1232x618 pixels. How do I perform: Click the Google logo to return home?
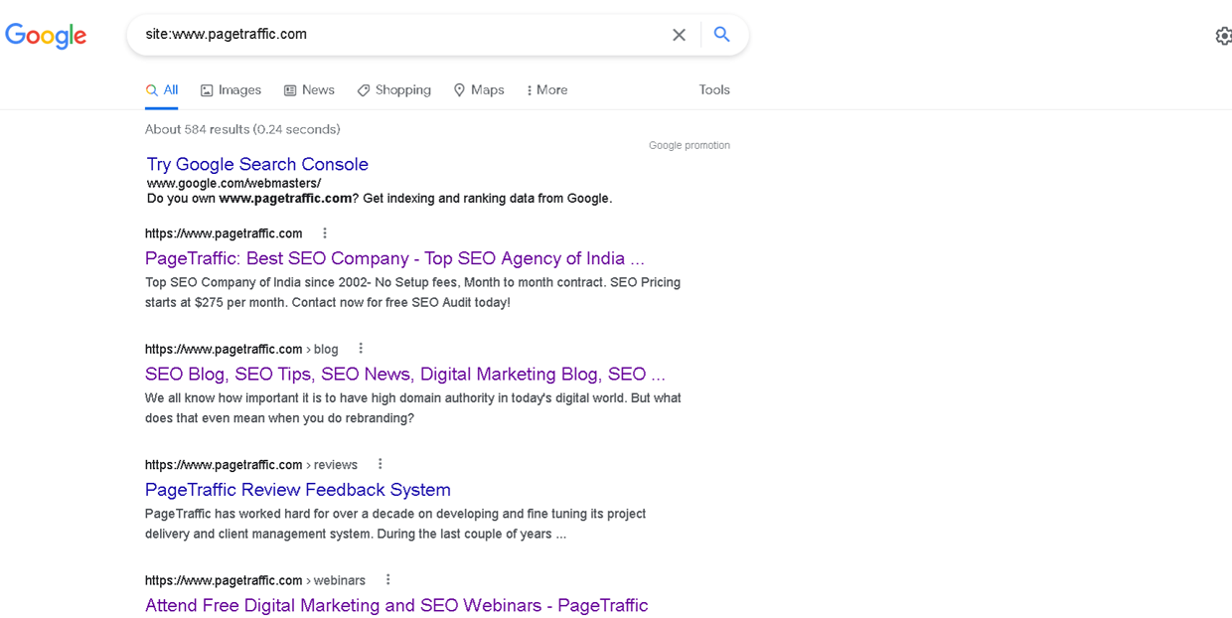point(45,35)
